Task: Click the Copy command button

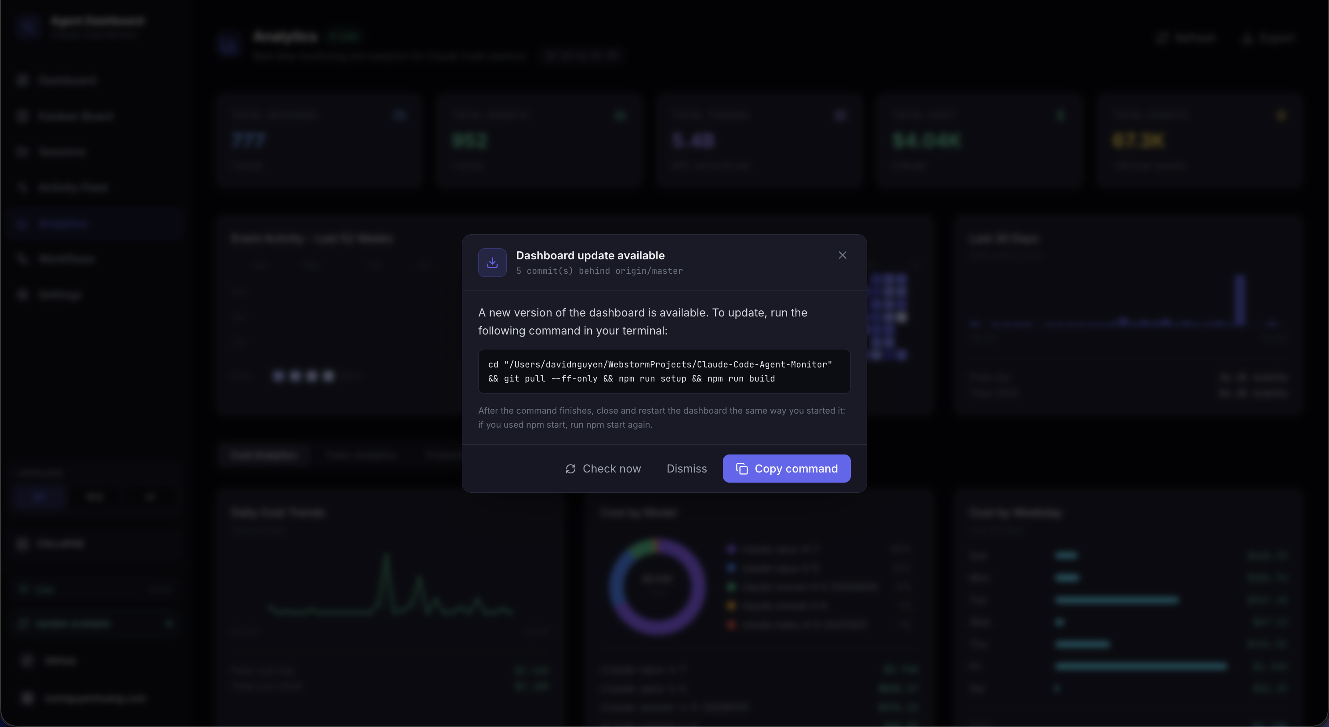Action: [786, 469]
